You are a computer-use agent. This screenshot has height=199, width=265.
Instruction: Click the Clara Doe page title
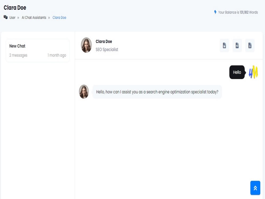click(x=15, y=8)
